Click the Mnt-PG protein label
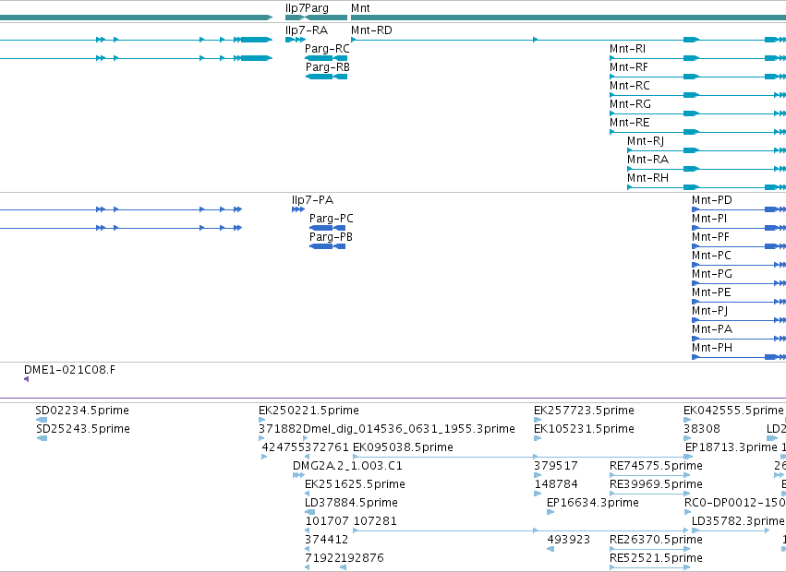This screenshot has width=786, height=572. [x=712, y=275]
